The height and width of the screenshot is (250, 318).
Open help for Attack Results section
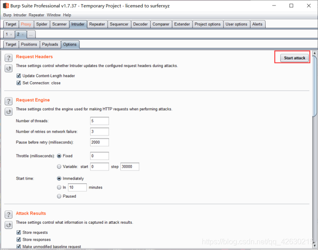9,214
